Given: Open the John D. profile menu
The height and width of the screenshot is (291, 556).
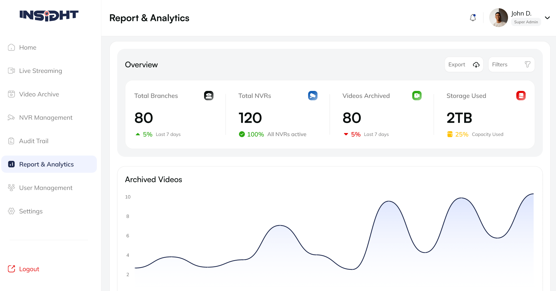Looking at the screenshot, I should (521, 14).
